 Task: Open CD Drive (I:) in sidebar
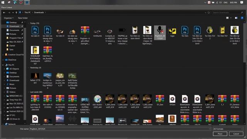15,119
